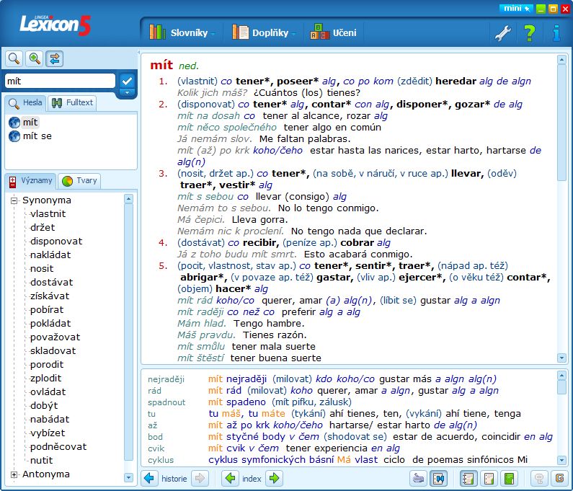This screenshot has width=573, height=491.
Task: Select synonym 'nutit' in the tree
Action: click(x=41, y=460)
